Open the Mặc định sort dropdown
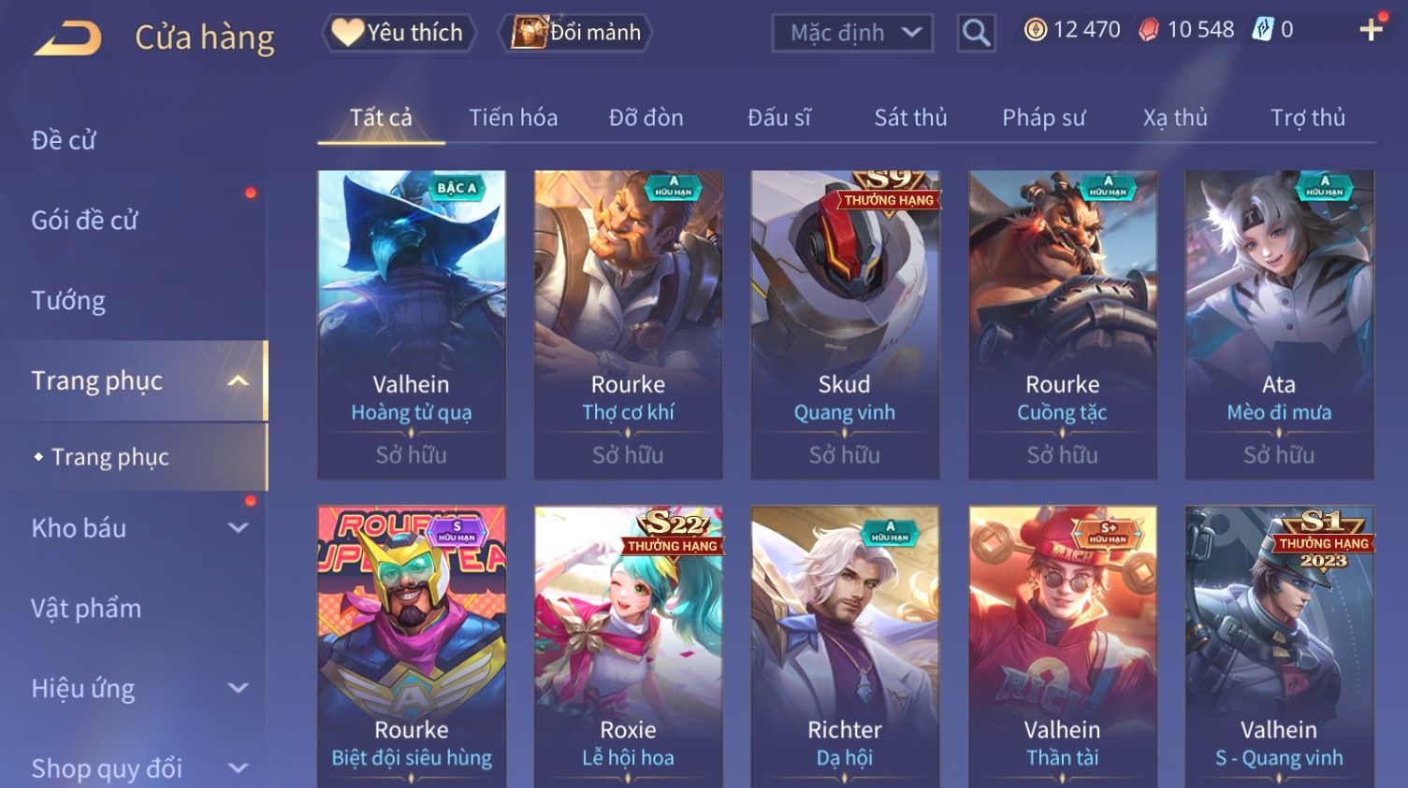Viewport: 1408px width, 788px height. (852, 34)
